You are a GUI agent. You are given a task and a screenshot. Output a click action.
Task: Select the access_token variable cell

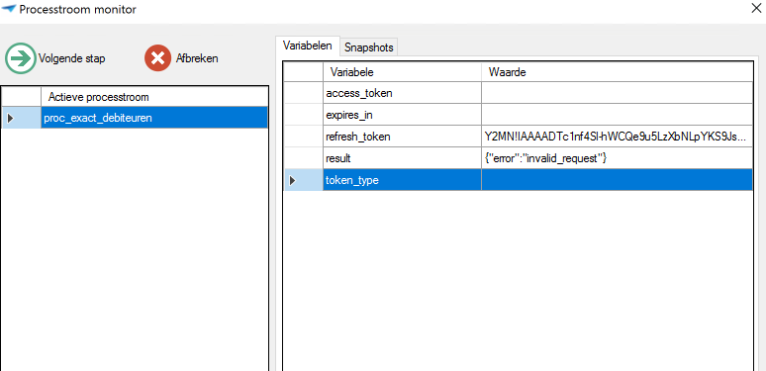coord(402,93)
